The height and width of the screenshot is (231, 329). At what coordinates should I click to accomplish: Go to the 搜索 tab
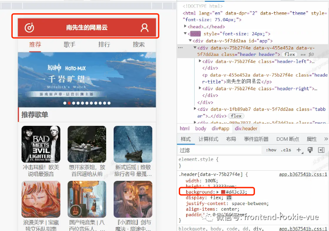coord(139,44)
